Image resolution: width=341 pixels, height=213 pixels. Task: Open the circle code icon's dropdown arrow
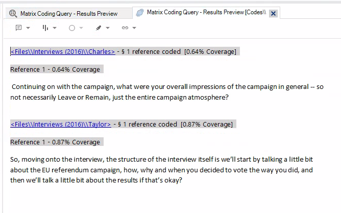point(81,28)
